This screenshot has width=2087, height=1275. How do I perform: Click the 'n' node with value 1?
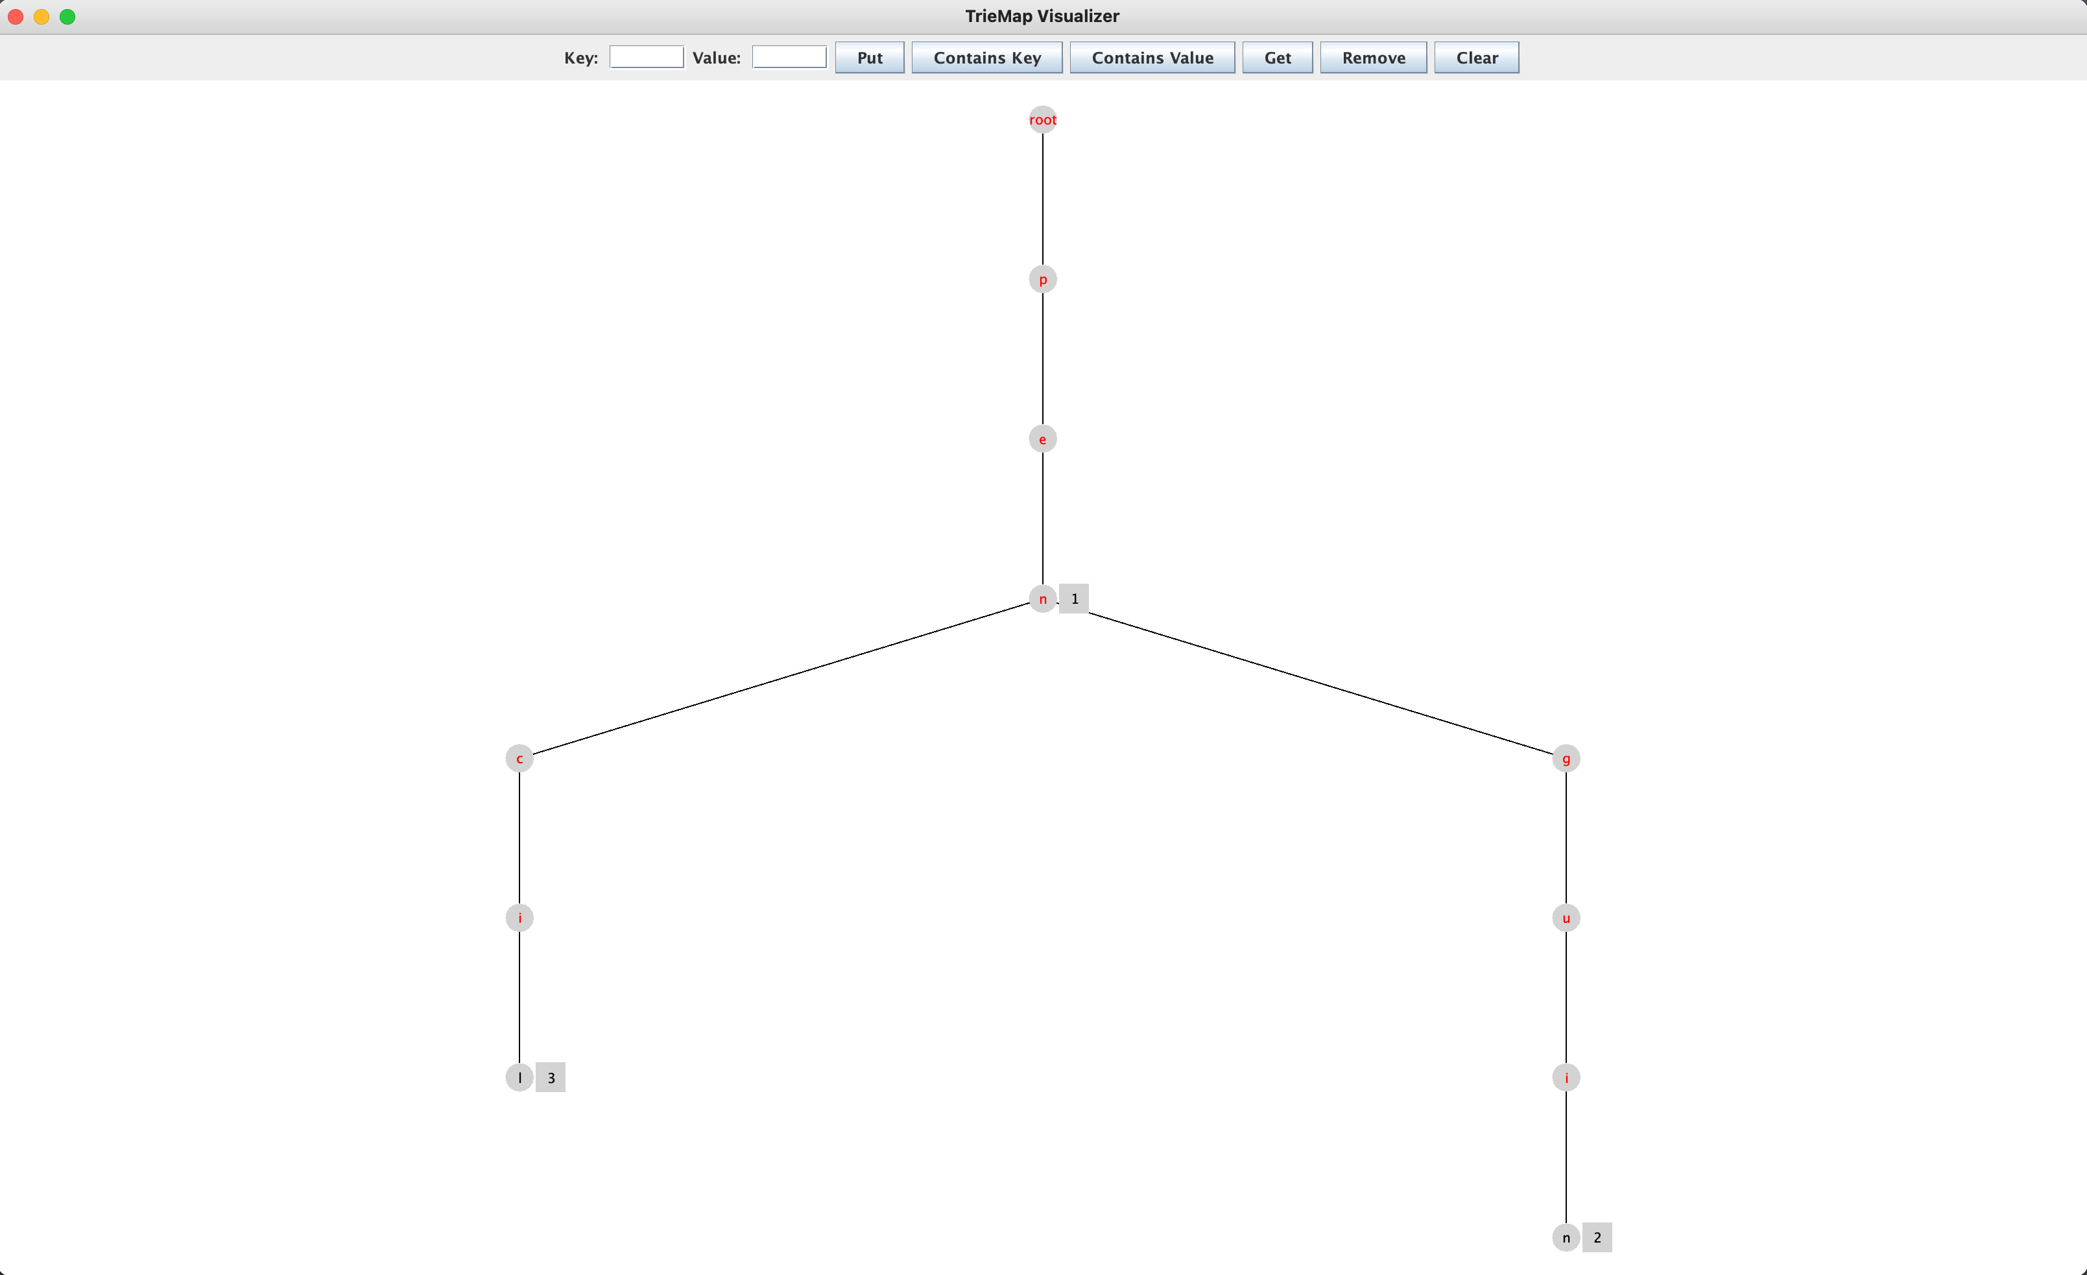(1043, 598)
